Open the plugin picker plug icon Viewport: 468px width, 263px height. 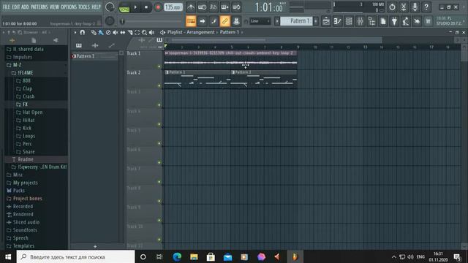[394, 21]
